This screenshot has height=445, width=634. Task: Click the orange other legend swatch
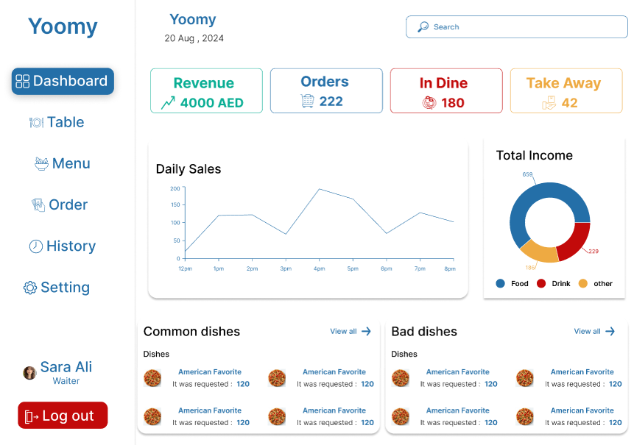click(x=582, y=284)
